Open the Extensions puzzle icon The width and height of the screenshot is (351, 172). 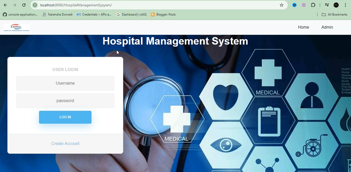tap(313, 5)
